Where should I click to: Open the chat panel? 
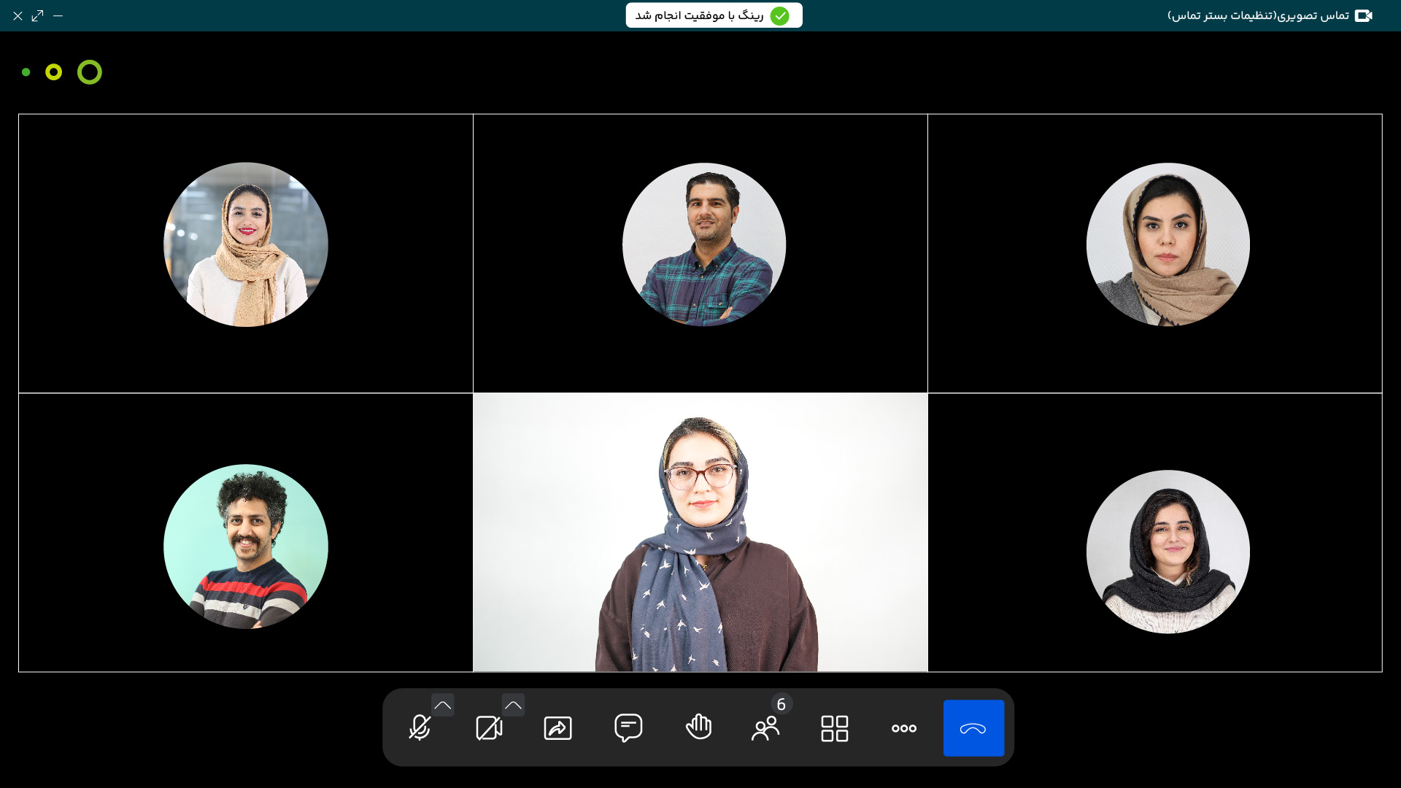pyautogui.click(x=628, y=728)
